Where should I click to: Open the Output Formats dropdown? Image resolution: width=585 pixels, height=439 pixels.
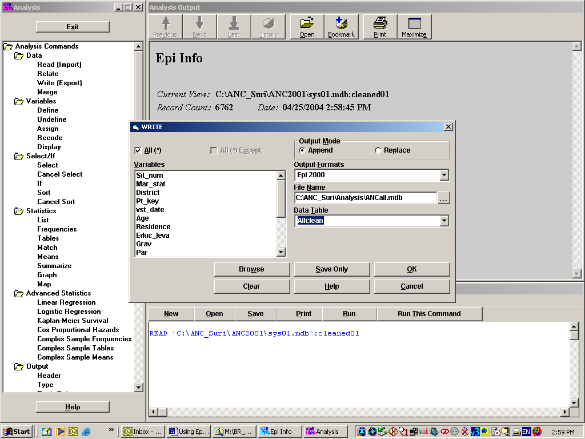point(444,175)
